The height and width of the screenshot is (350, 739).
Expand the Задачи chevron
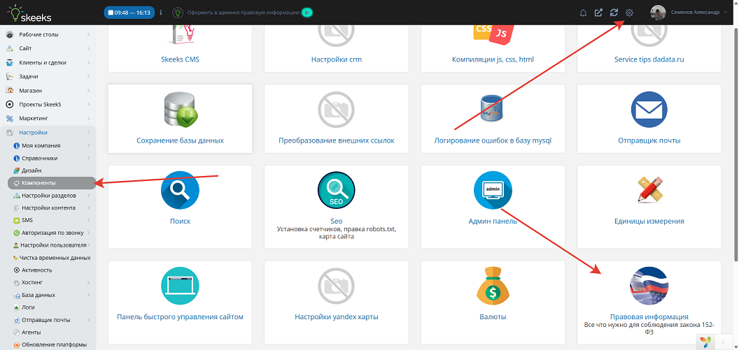click(x=89, y=76)
